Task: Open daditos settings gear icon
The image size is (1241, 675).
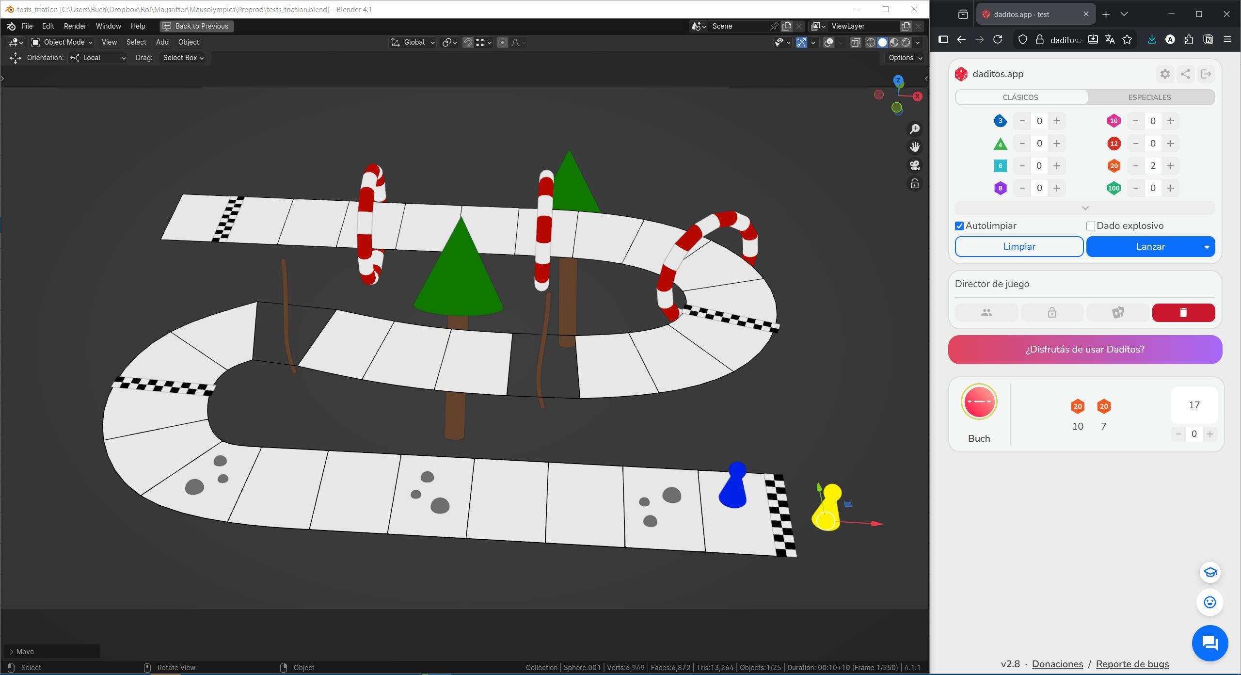Action: coord(1165,74)
